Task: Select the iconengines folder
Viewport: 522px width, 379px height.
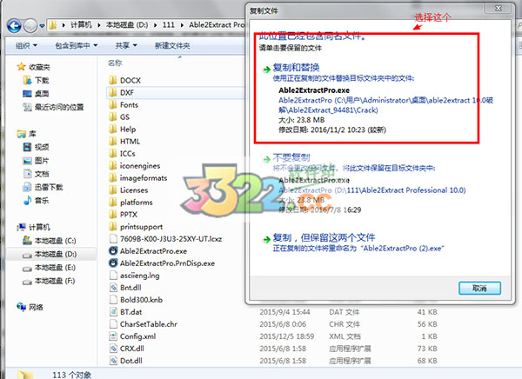Action: click(x=140, y=166)
